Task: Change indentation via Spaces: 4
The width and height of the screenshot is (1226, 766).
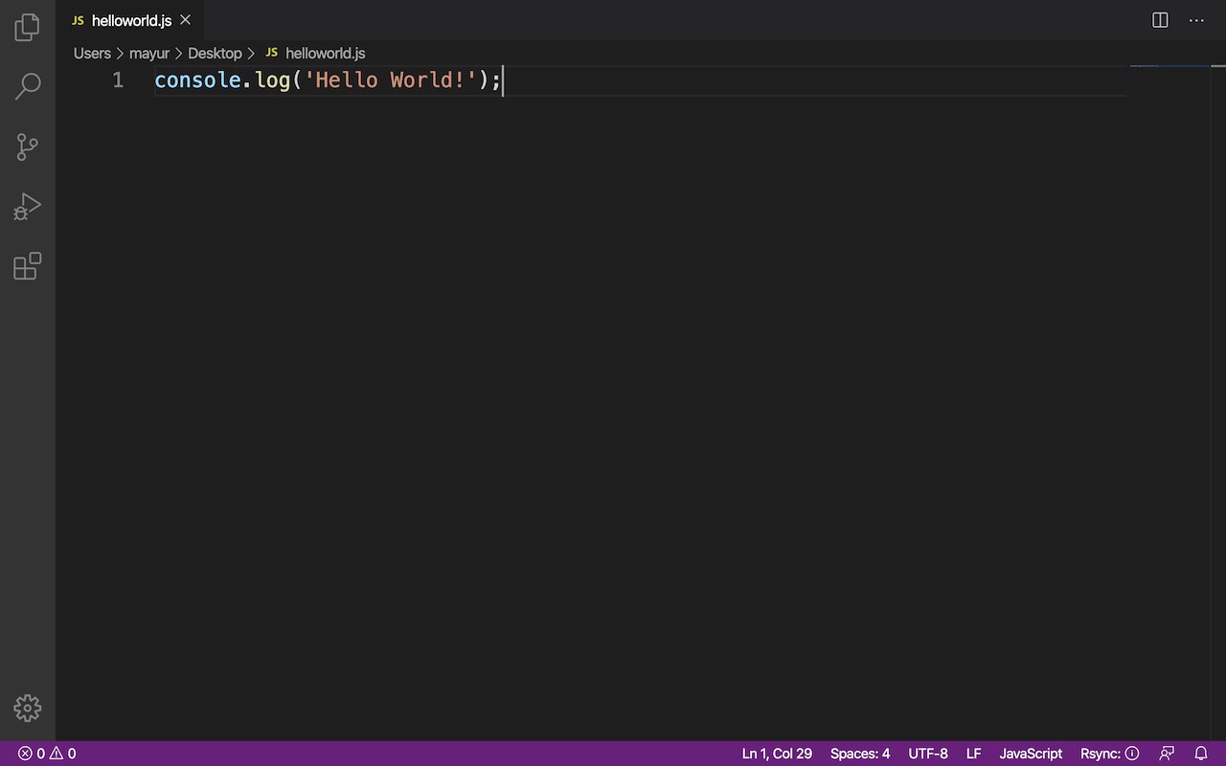Action: [860, 754]
